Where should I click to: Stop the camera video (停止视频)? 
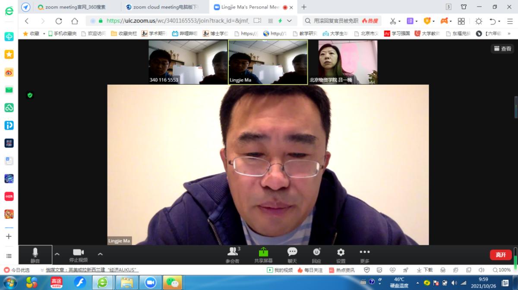pyautogui.click(x=78, y=255)
